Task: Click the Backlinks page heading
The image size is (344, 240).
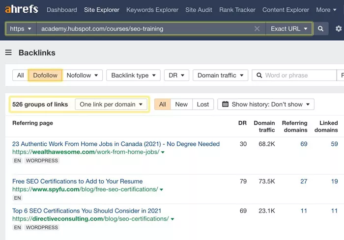Action: pos(37,53)
